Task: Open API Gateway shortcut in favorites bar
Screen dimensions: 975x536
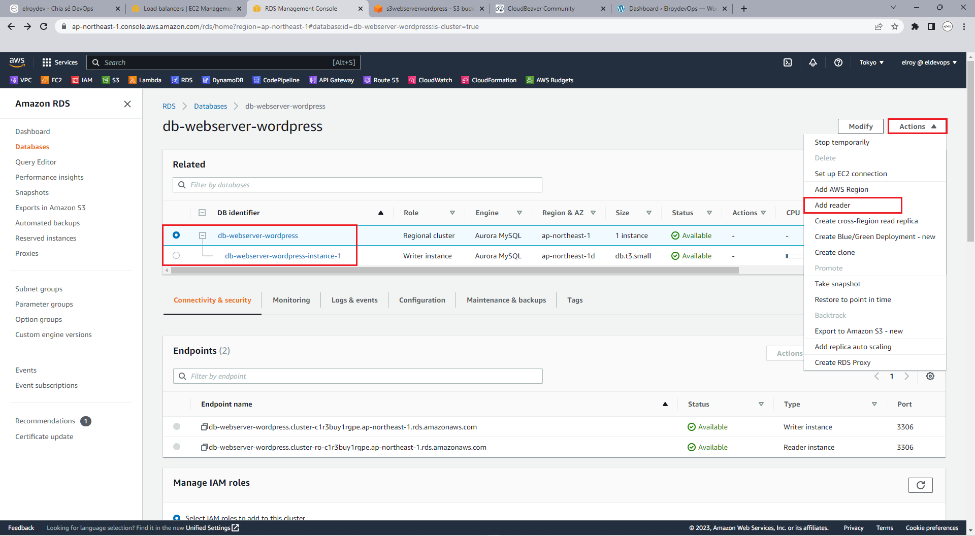Action: pos(332,80)
